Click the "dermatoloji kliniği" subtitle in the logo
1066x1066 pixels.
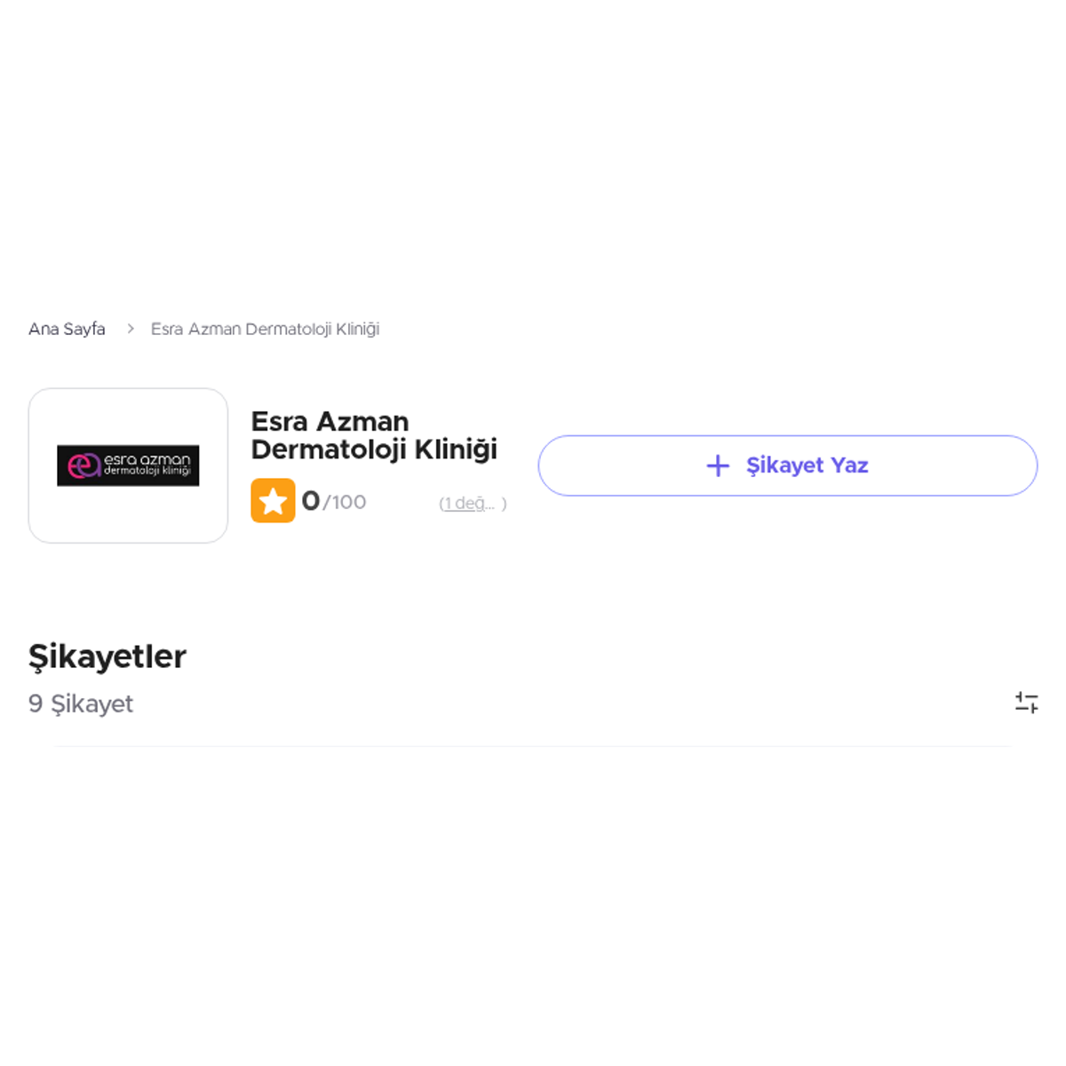pos(147,471)
